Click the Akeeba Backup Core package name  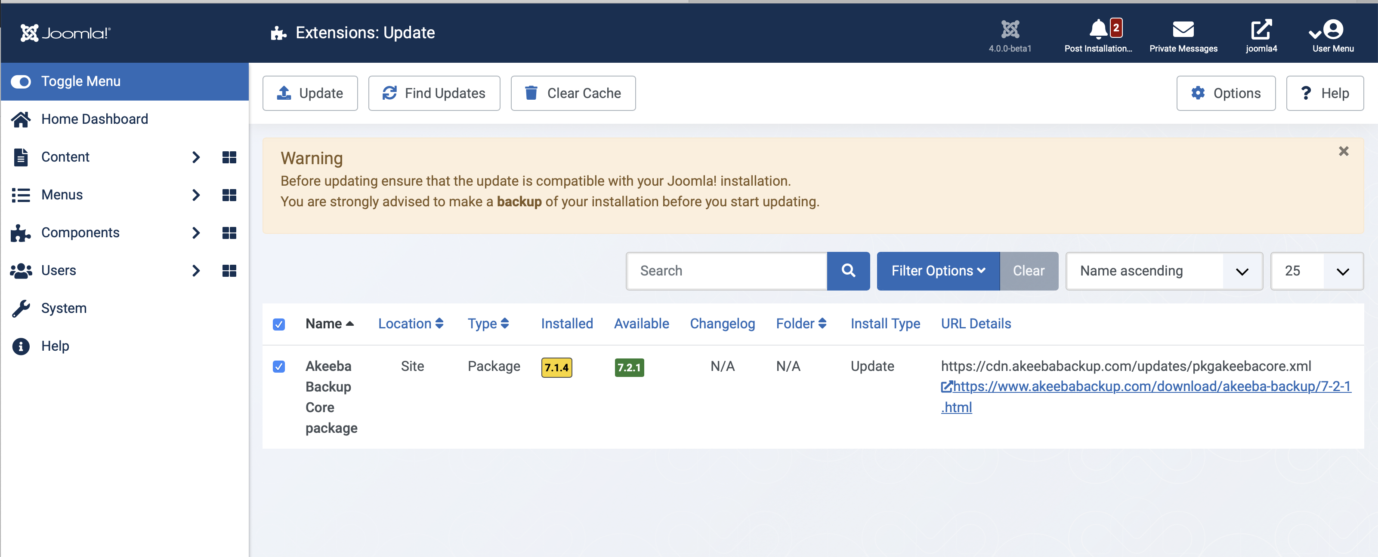(331, 397)
